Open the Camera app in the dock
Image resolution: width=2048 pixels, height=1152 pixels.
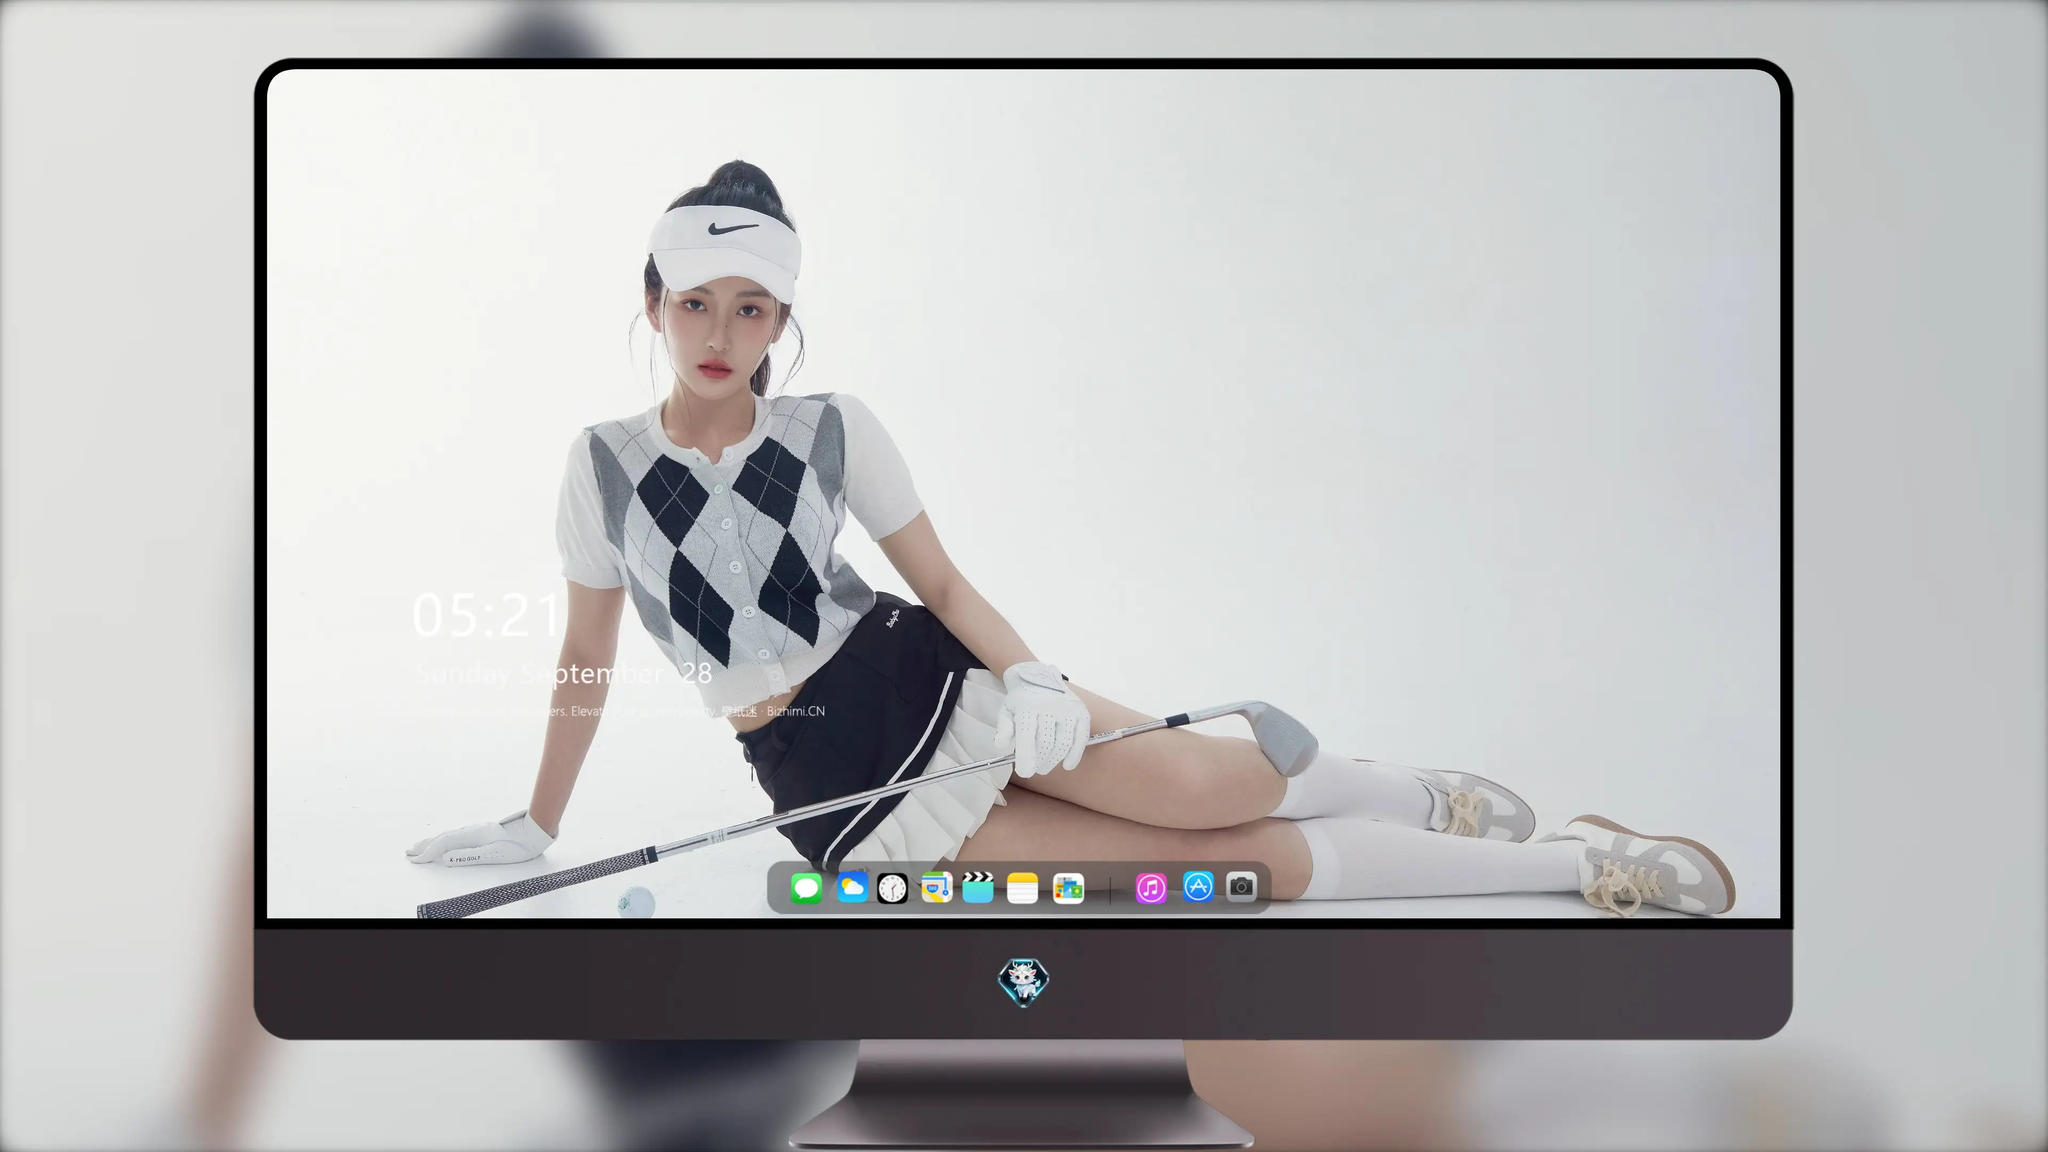tap(1241, 886)
